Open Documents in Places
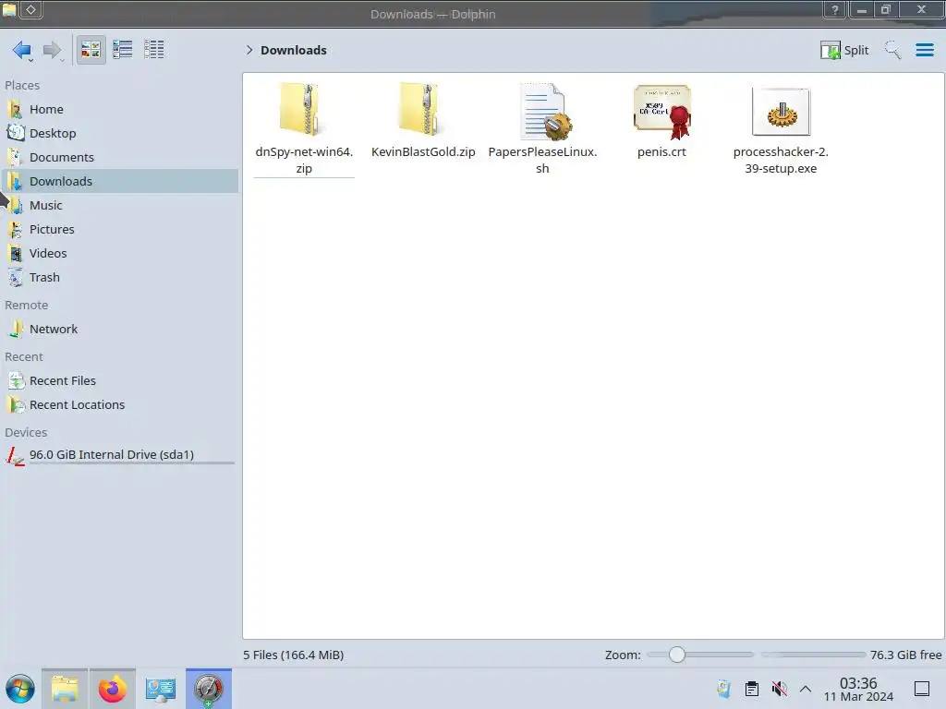 [119, 157]
